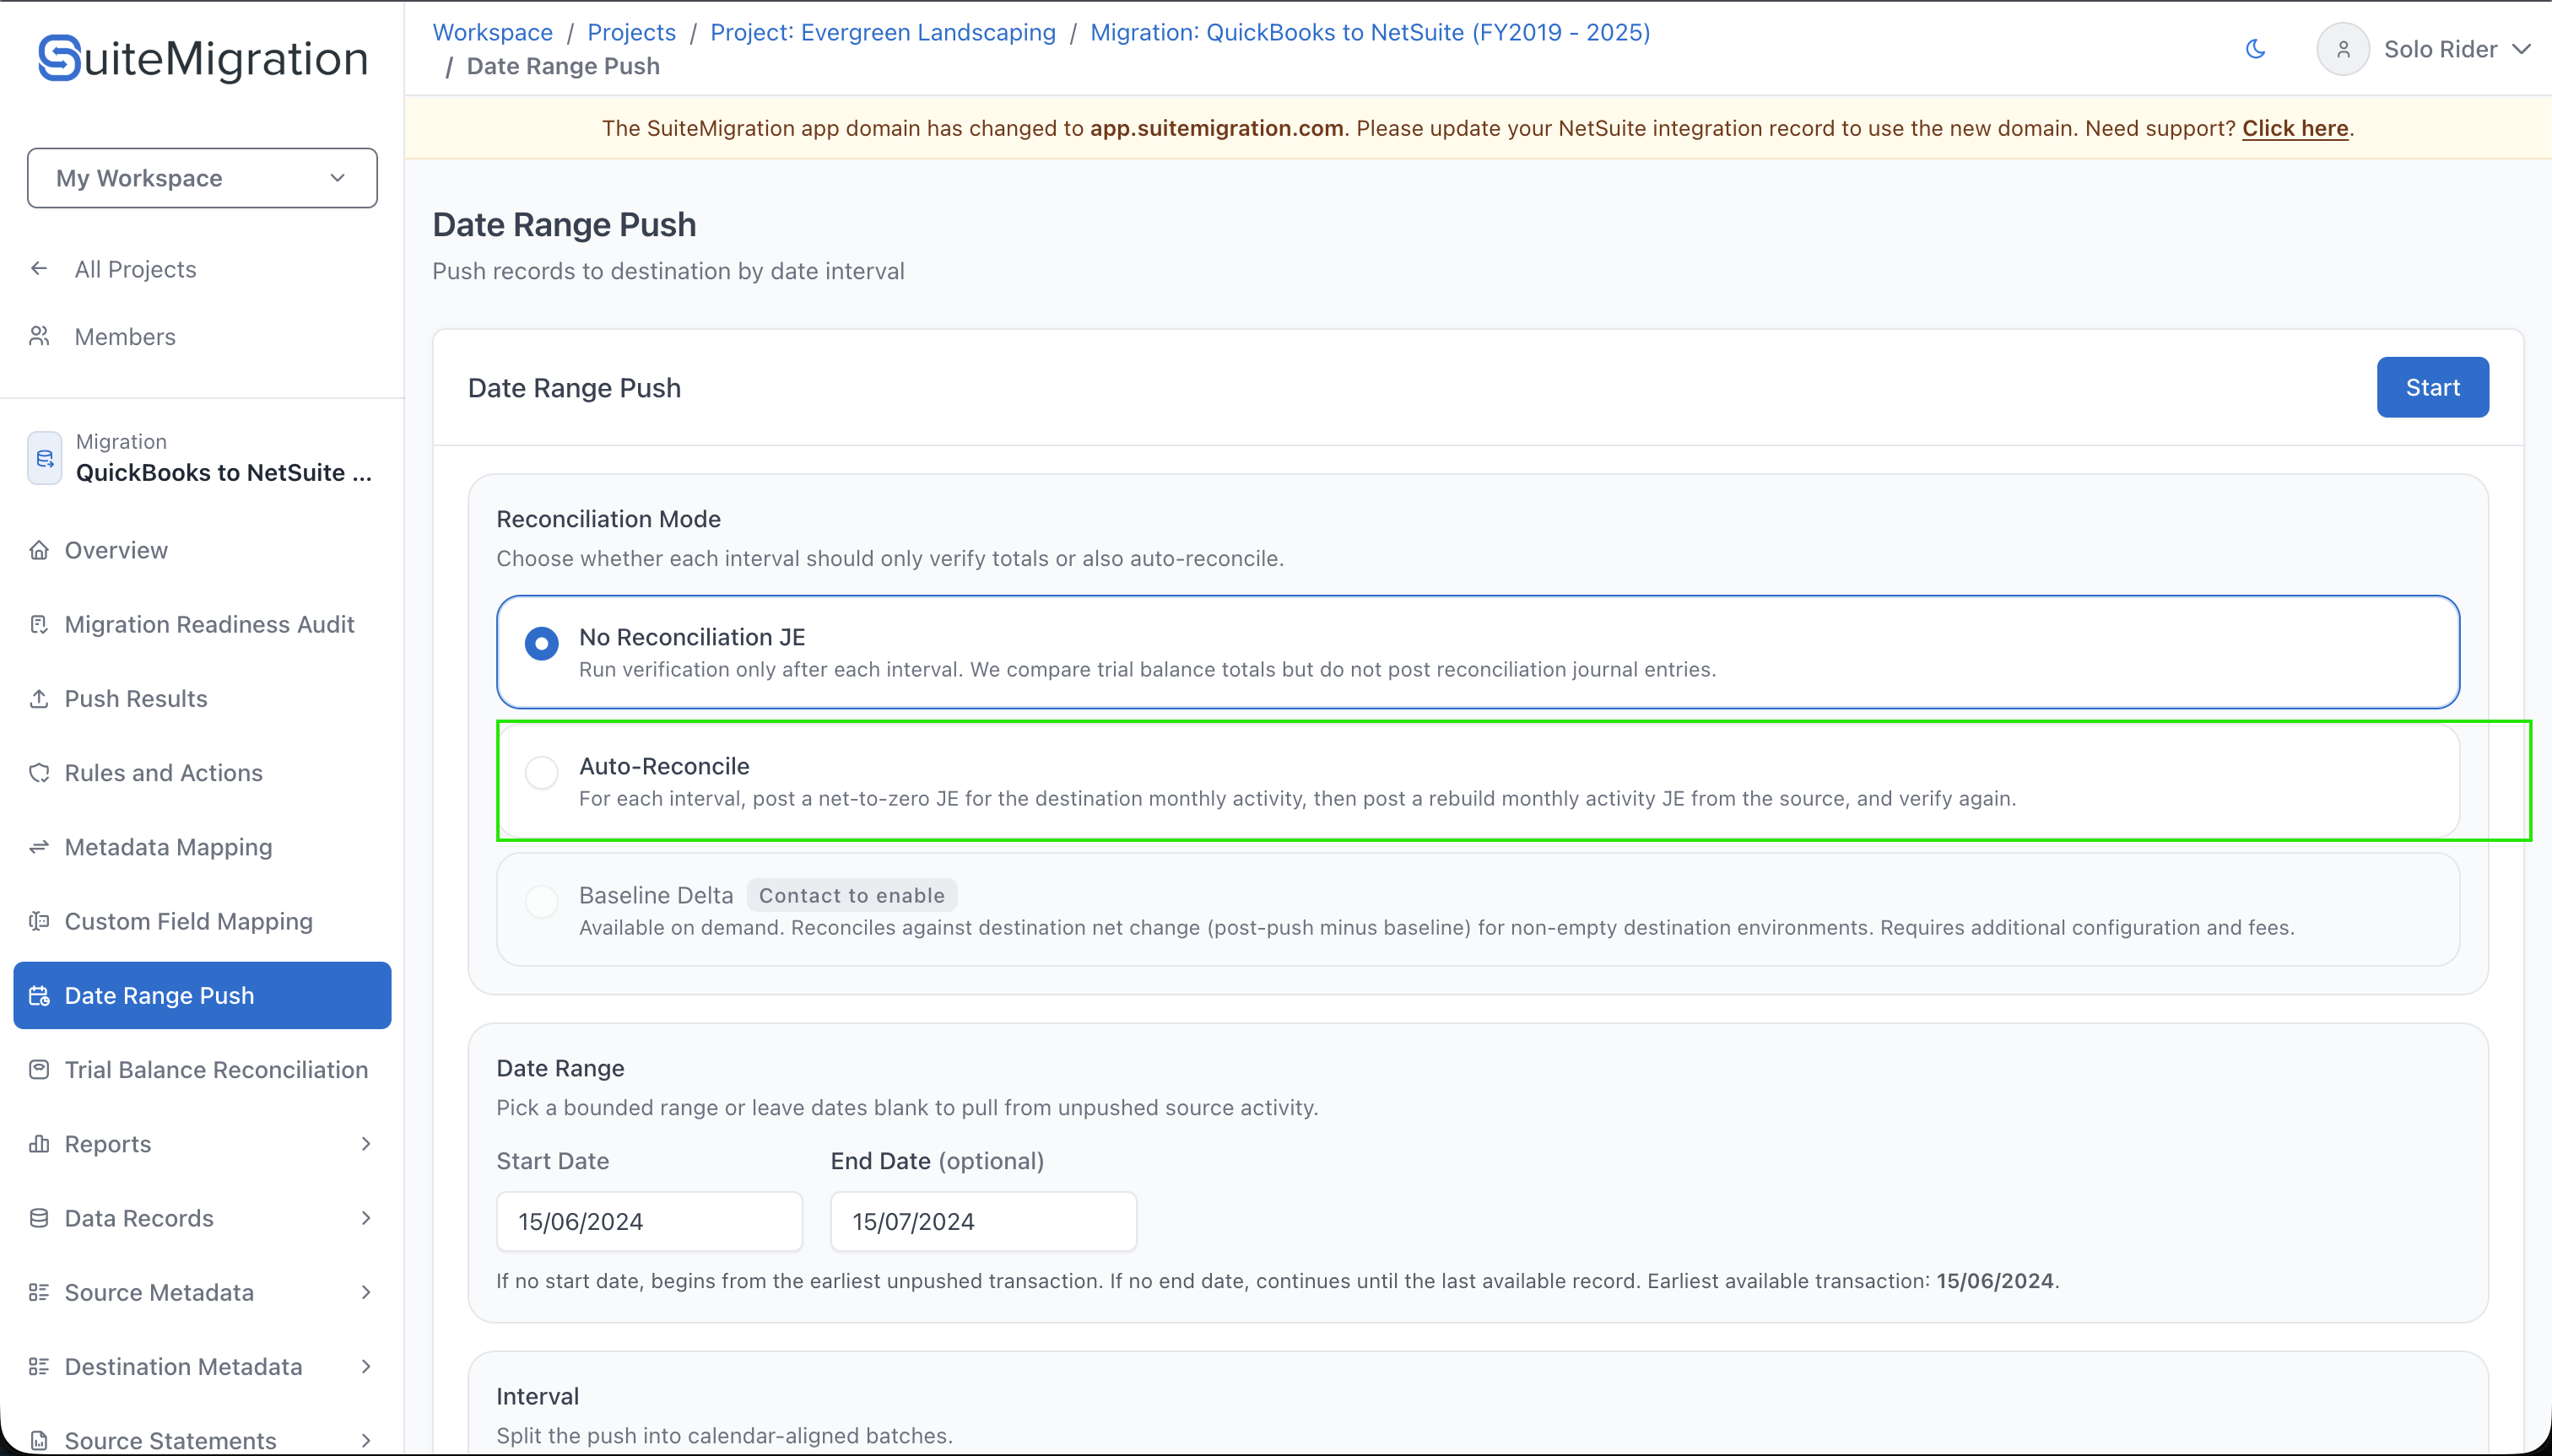Image resolution: width=2552 pixels, height=1456 pixels.
Task: Click the Metadata Mapping arrows icon
Action: pyautogui.click(x=39, y=847)
